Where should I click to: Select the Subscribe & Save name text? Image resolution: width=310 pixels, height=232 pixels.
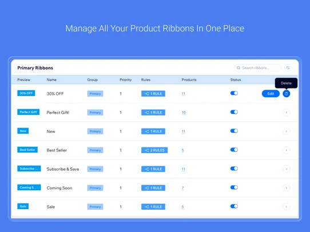pos(63,169)
